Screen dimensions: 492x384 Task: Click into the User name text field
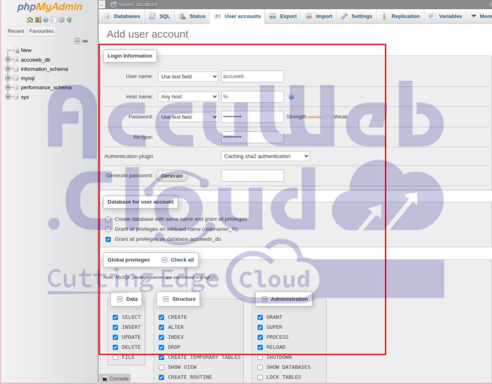(252, 76)
